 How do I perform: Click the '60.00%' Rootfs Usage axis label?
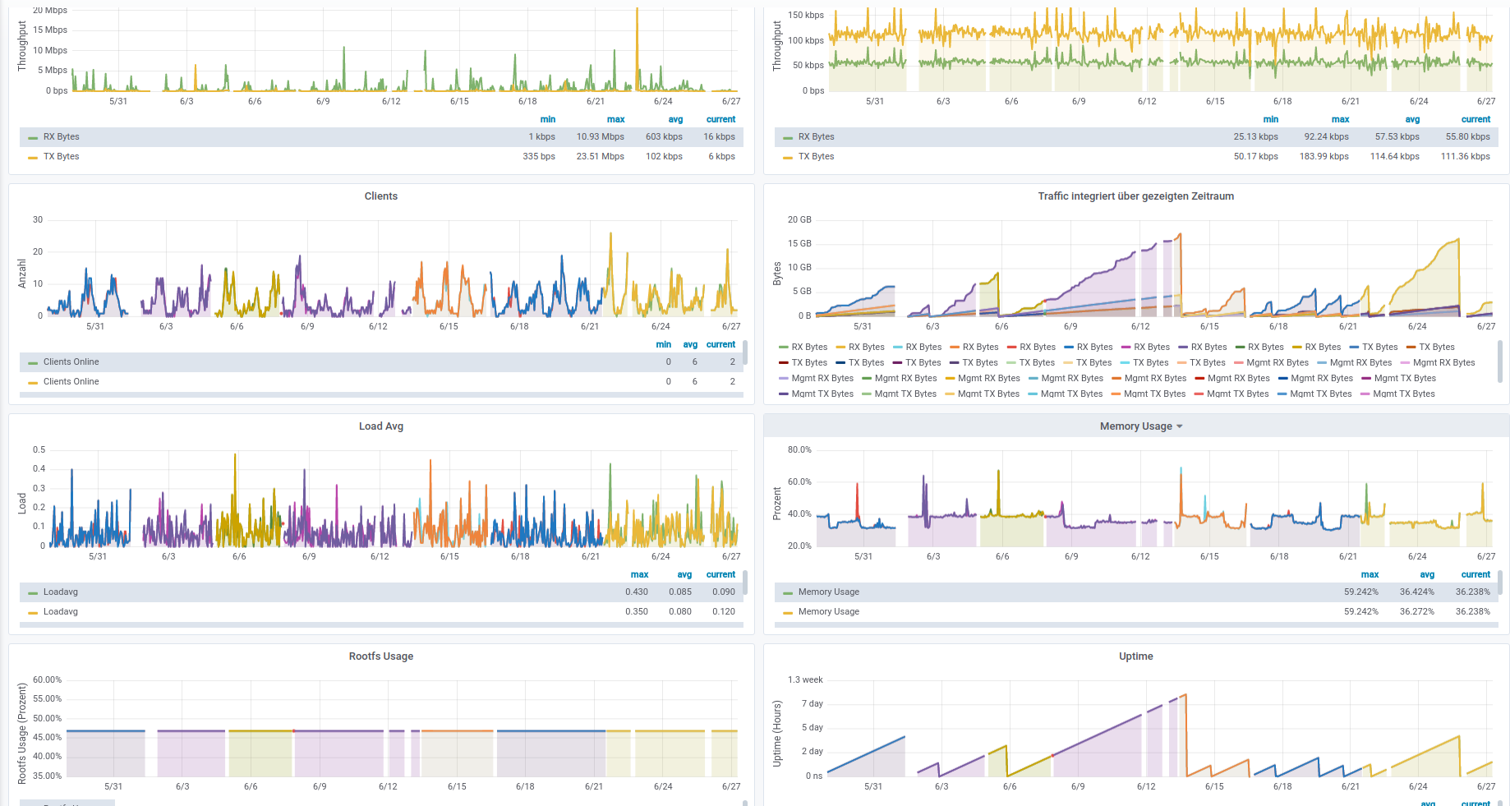(x=48, y=680)
